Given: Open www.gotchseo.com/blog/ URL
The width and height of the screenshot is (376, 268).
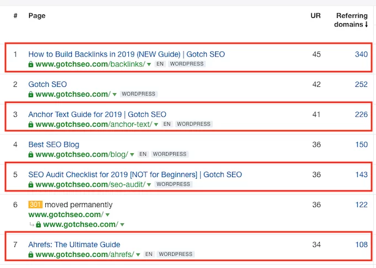Looking at the screenshot, I should tap(82, 154).
